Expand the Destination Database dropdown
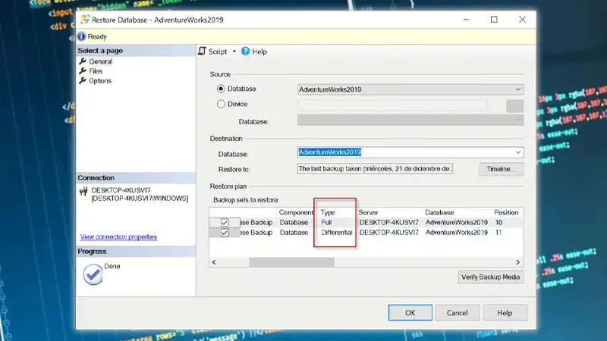 (518, 152)
